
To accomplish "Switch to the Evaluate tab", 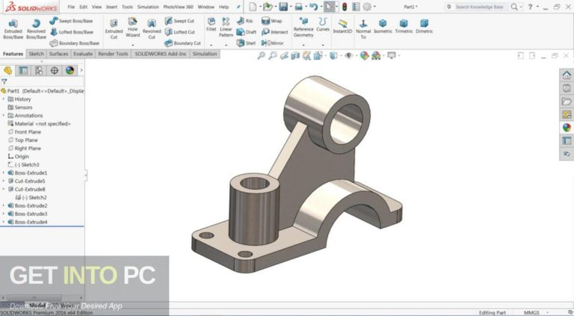I will point(83,54).
